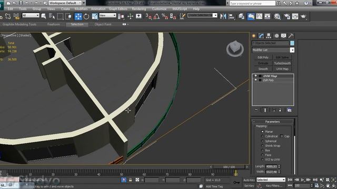
Task: Click the Key Filters button
Action: [x=274, y=185]
